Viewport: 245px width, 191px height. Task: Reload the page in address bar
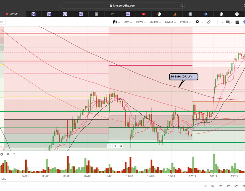(182, 6)
